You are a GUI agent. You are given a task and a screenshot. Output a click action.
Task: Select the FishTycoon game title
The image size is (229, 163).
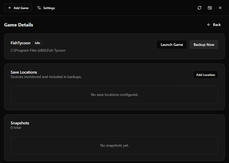coord(20,43)
